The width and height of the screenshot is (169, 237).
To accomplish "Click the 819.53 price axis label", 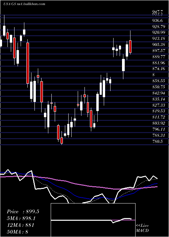I will coord(159,111).
